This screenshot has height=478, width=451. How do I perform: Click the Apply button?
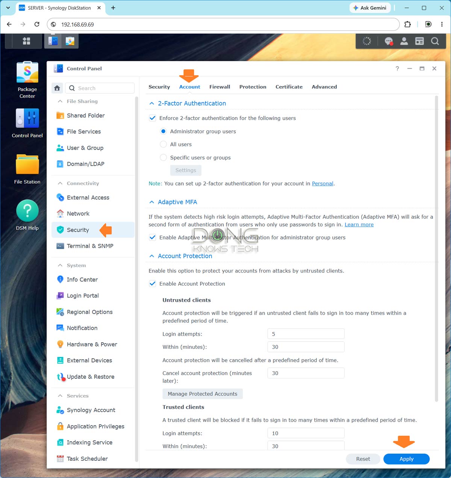pos(406,459)
